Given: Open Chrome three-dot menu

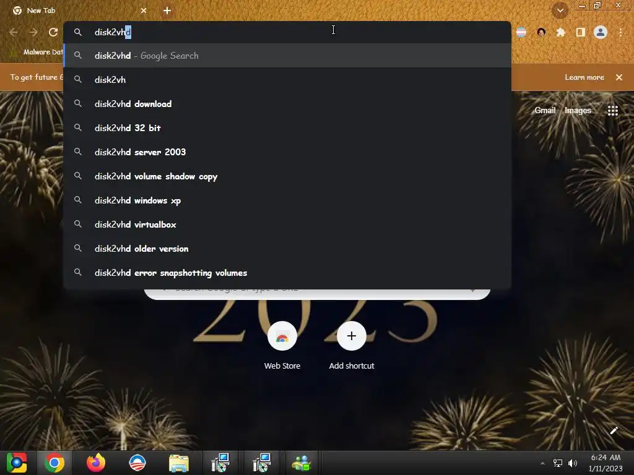Looking at the screenshot, I should coord(620,32).
